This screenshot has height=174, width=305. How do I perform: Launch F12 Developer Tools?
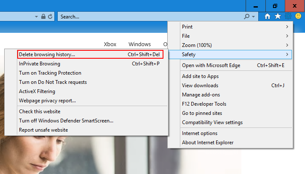pos(230,104)
